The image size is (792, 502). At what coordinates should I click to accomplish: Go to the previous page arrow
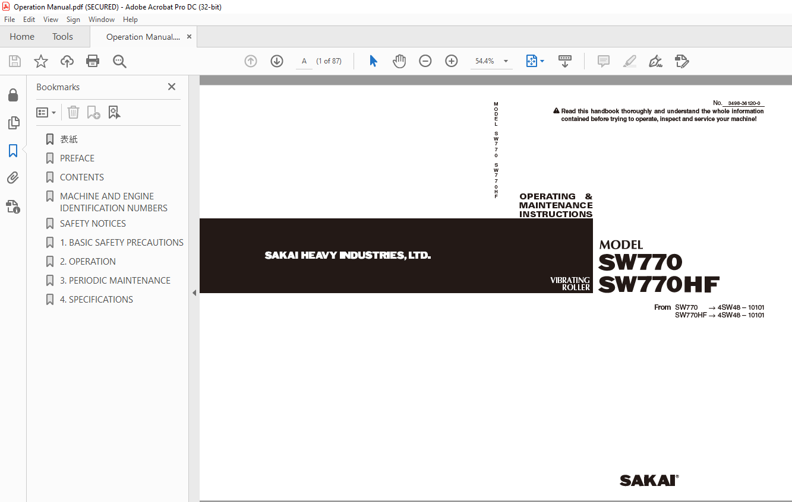(251, 61)
